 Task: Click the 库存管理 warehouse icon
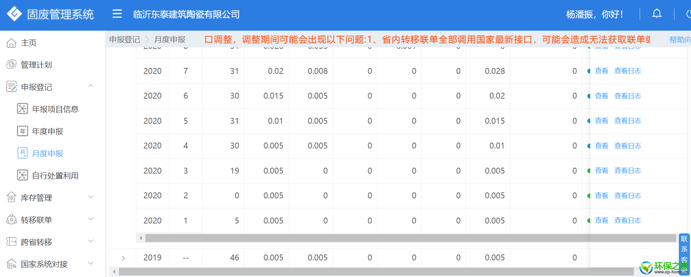11,198
